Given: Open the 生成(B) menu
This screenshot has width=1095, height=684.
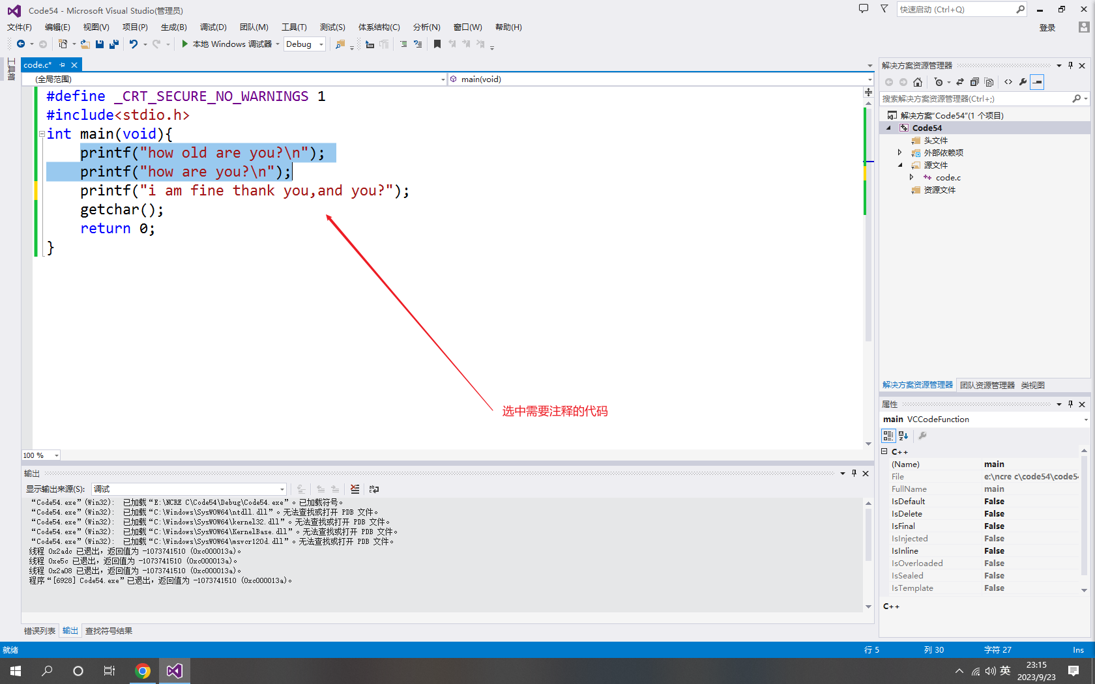Looking at the screenshot, I should [x=174, y=27].
